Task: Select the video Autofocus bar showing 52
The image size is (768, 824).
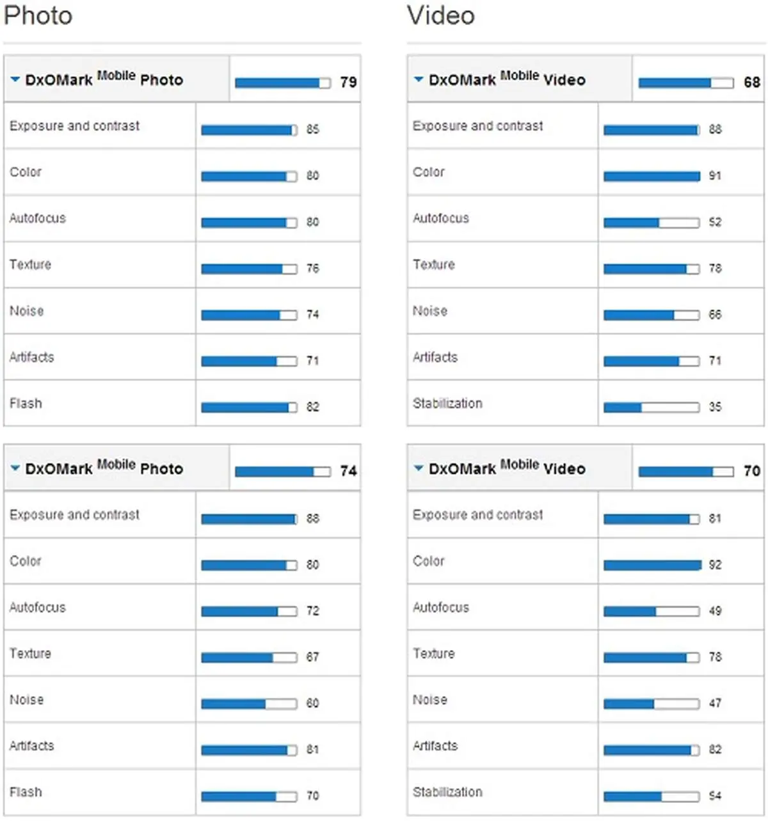Action: click(652, 223)
